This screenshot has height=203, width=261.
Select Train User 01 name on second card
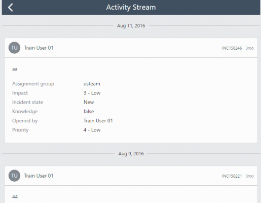click(x=39, y=176)
